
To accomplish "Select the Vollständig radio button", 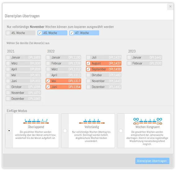I will pyautogui.click(x=65, y=131).
